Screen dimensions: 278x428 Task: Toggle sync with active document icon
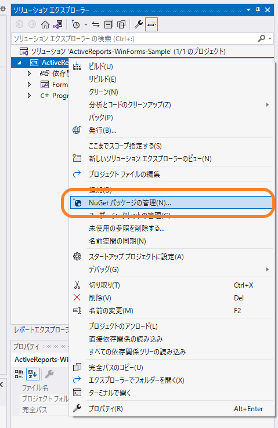tap(96, 24)
